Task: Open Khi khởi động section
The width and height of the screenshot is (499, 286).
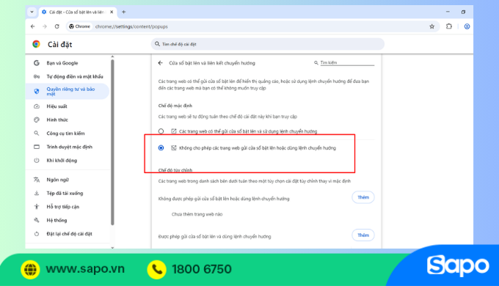Action: coord(68,161)
